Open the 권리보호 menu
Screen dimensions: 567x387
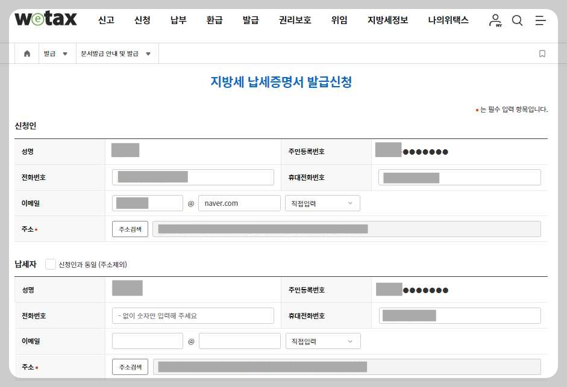click(295, 20)
